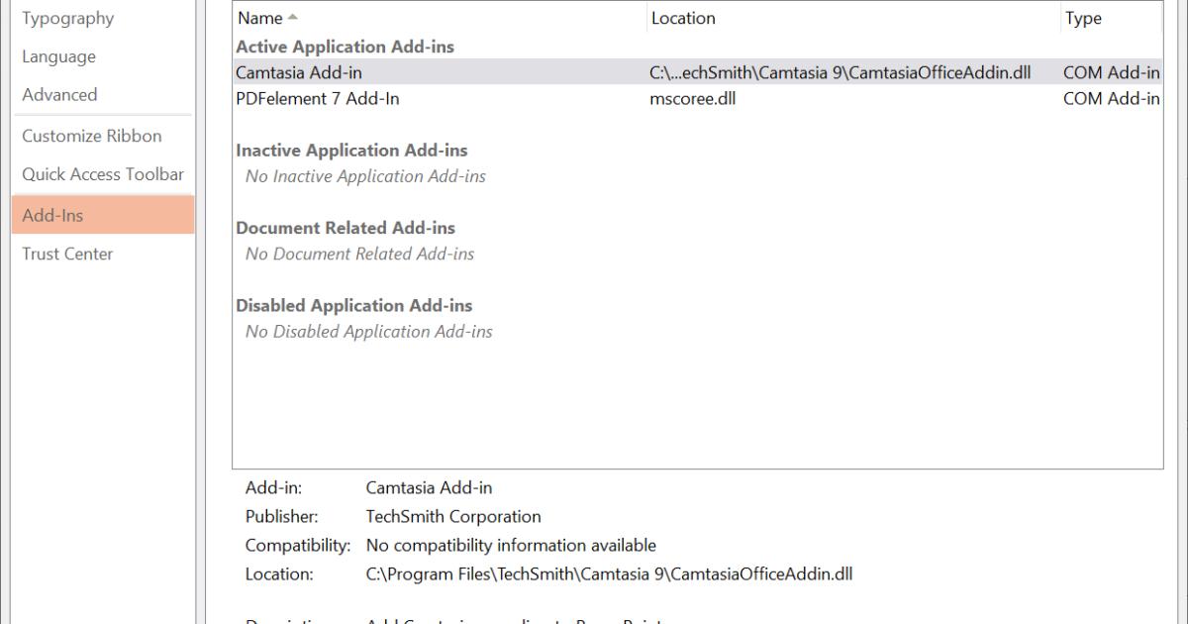Click the Inactive Application Add-ins group header
Screen dimensions: 1188x624
pos(351,151)
